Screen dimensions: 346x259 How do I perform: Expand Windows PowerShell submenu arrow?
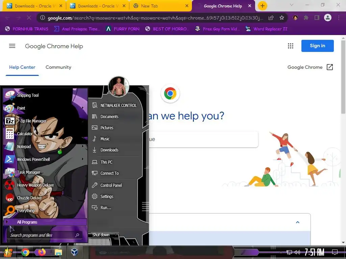83,159
